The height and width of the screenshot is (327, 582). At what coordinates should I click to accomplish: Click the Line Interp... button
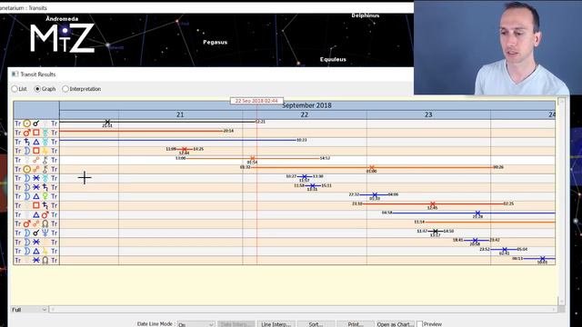pyautogui.click(x=276, y=324)
